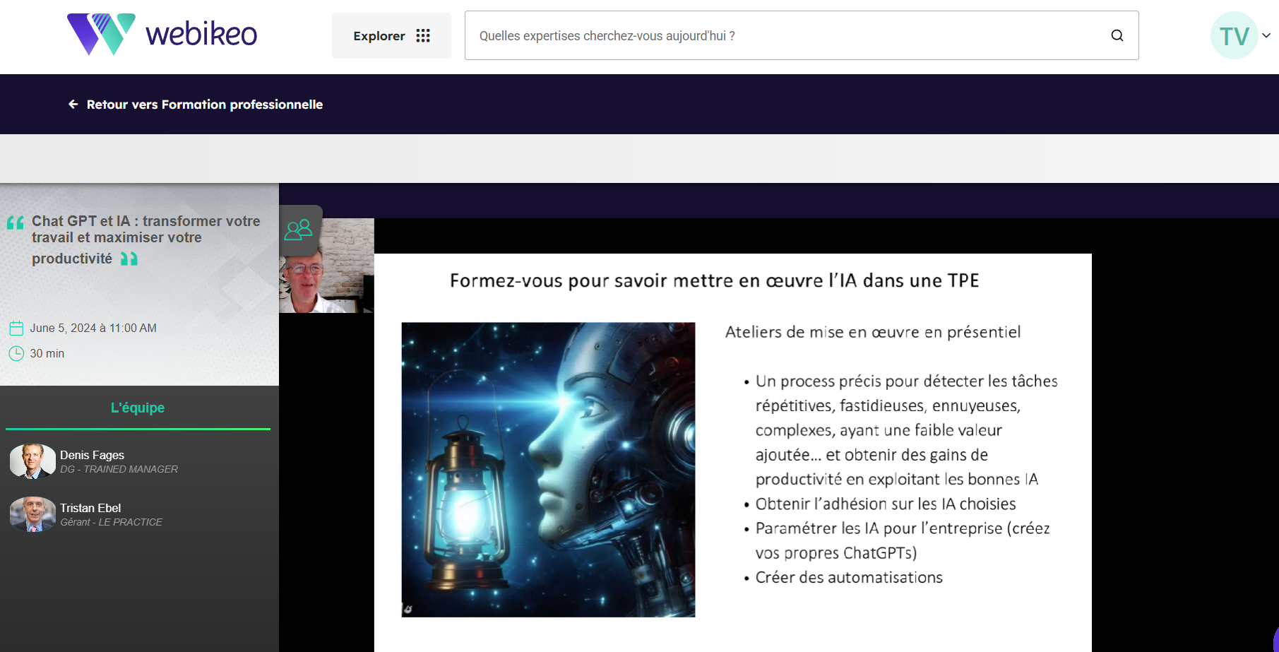The height and width of the screenshot is (652, 1279).
Task: Click the presentation slide heading
Action: click(714, 281)
